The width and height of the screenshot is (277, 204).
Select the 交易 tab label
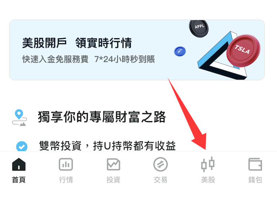[x=161, y=180]
